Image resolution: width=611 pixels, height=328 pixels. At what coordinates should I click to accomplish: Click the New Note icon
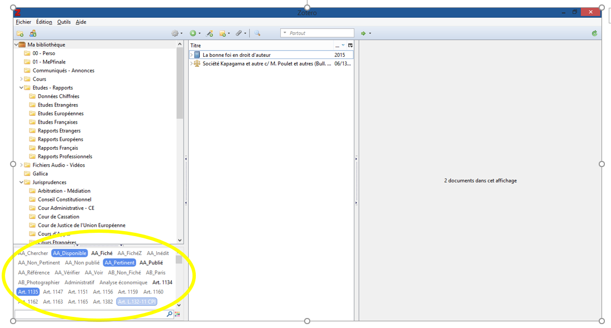(223, 33)
